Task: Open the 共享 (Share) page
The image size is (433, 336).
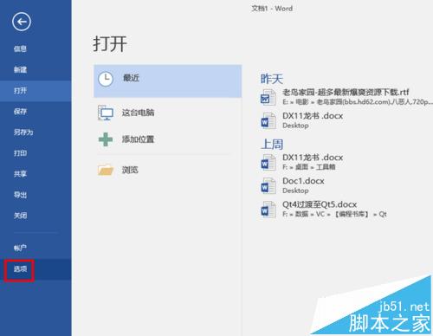Action: [x=20, y=174]
